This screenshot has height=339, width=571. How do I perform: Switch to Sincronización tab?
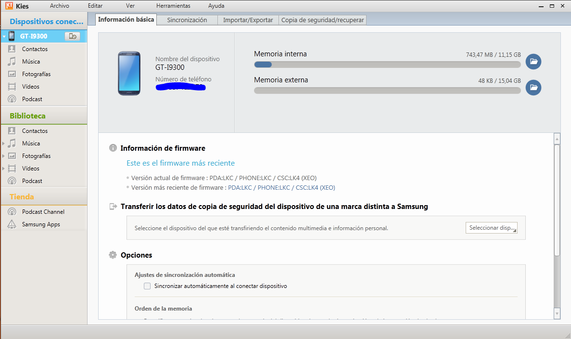(x=187, y=20)
